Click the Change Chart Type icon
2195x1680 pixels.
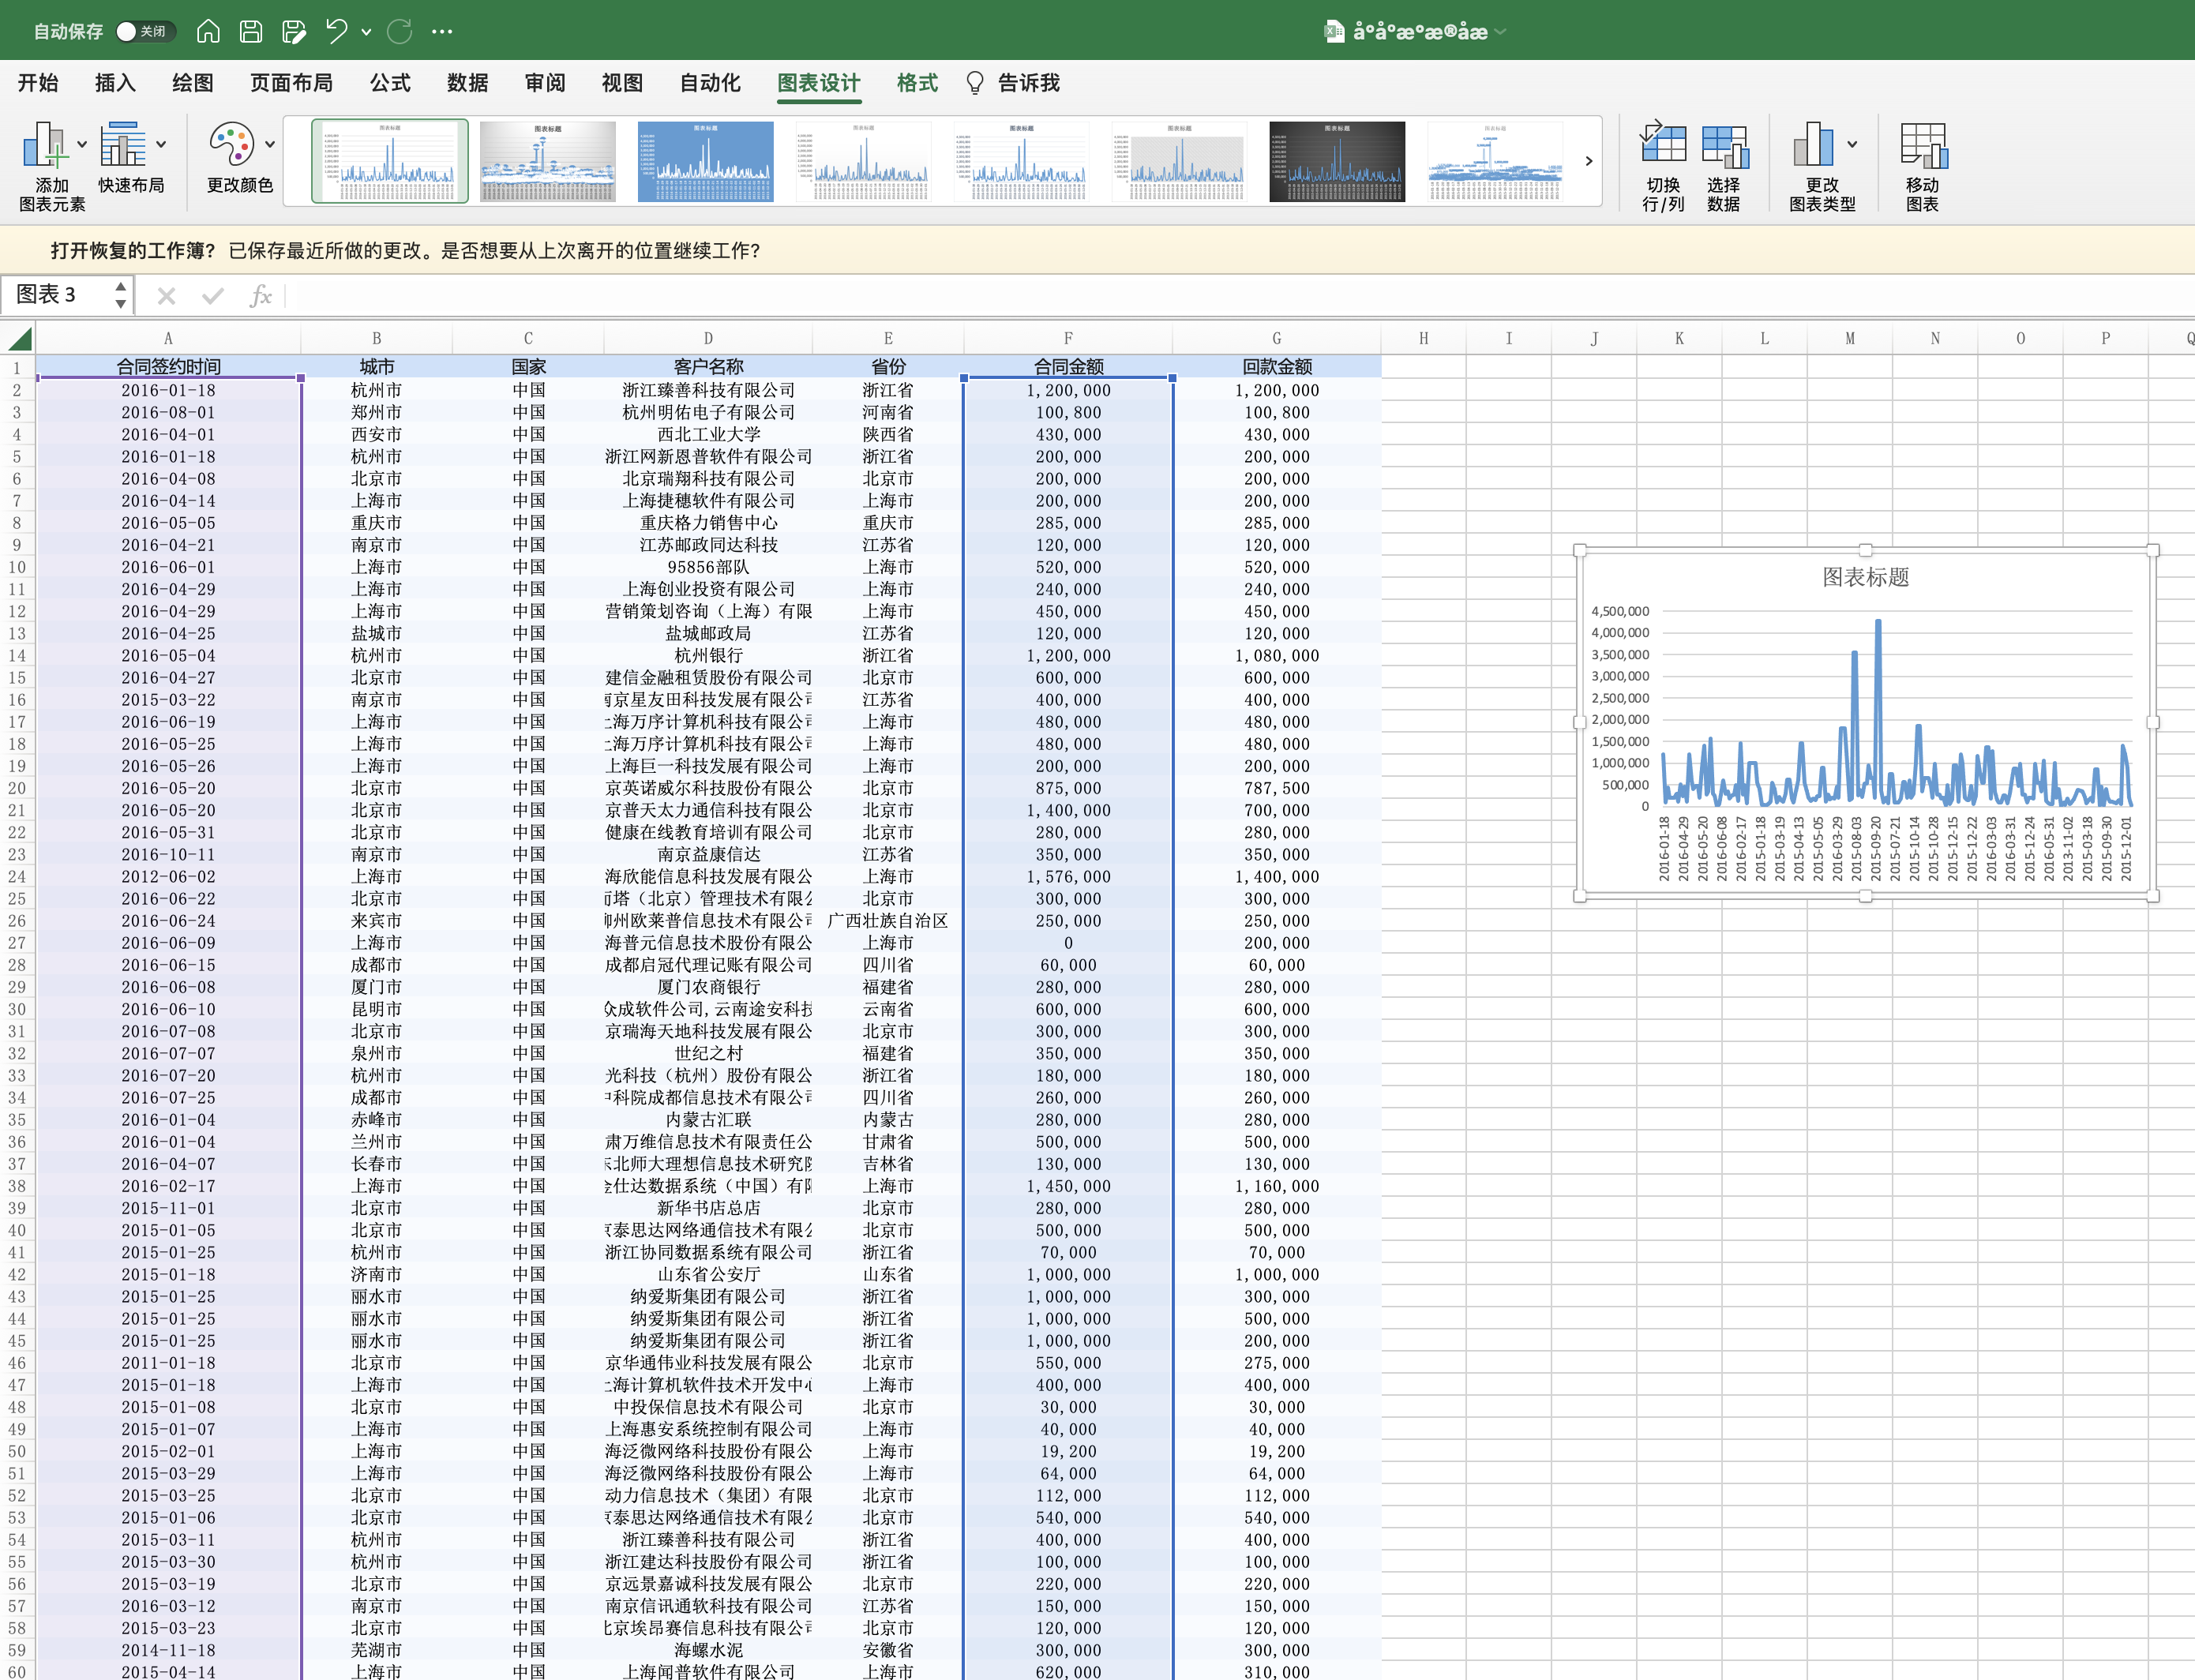tap(1814, 144)
